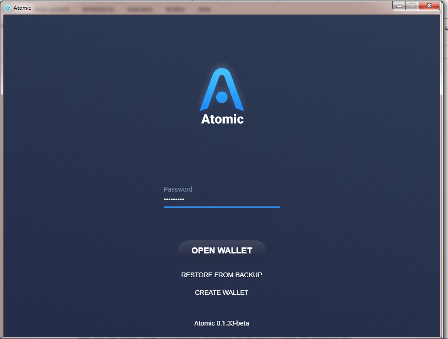
Task: Click the Atomic logo icon
Action: [222, 89]
